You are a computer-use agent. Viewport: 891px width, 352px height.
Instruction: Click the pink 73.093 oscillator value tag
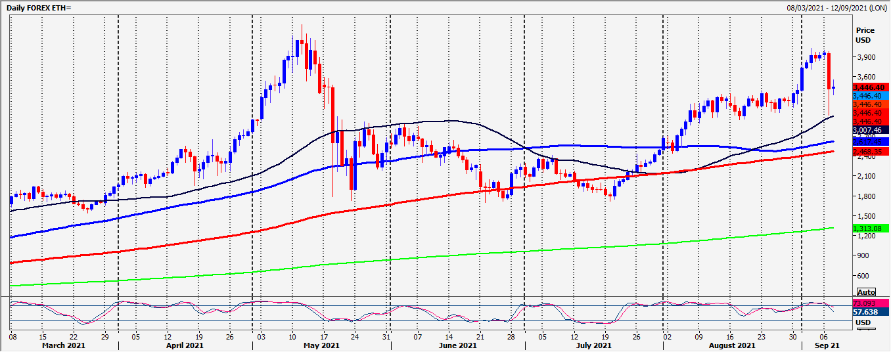865,304
